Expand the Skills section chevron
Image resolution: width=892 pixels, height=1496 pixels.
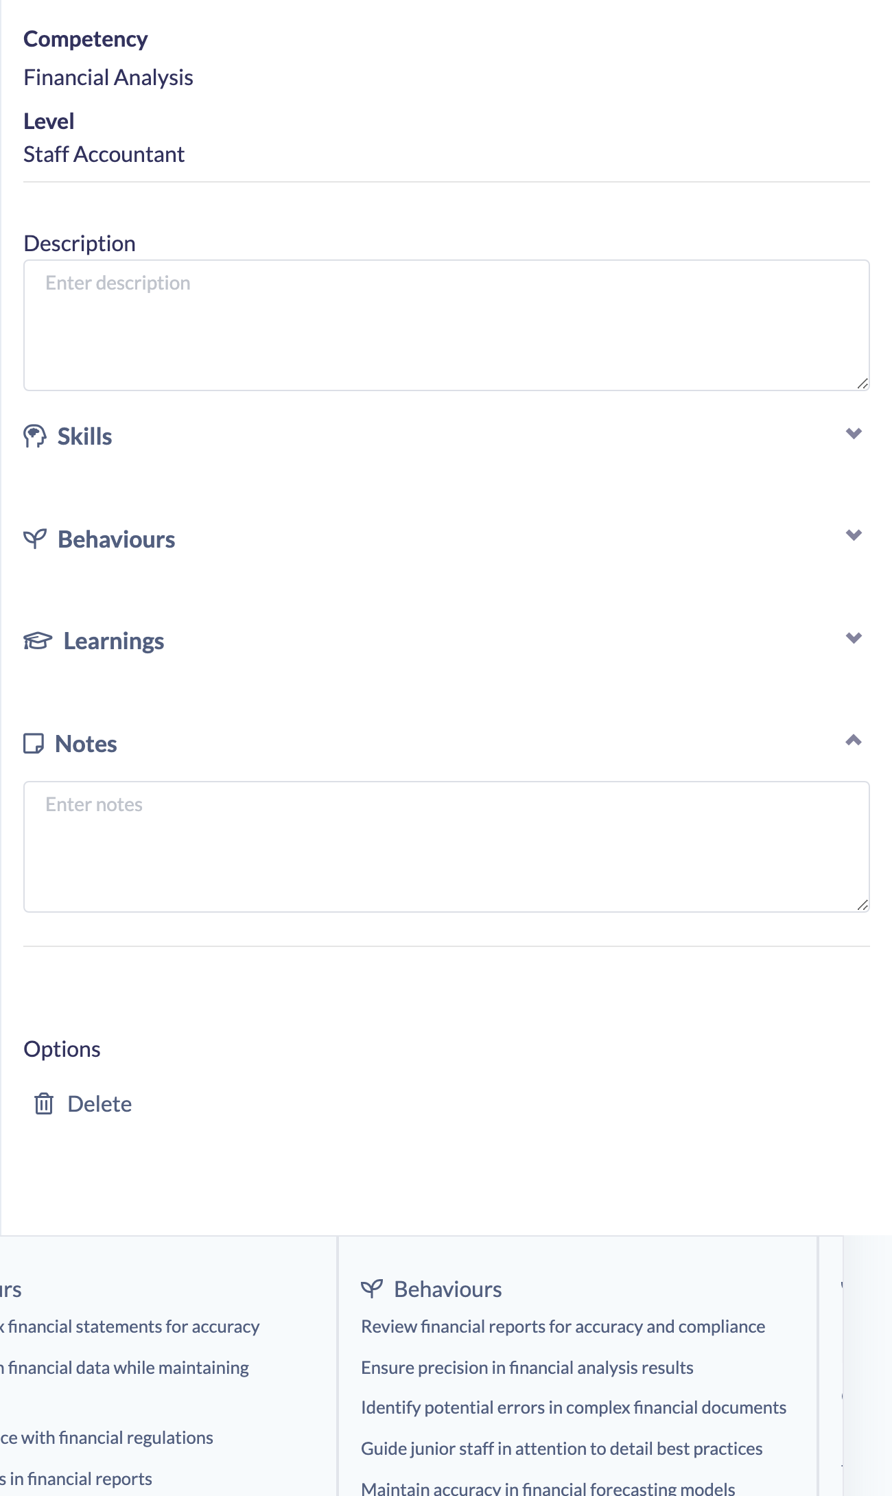click(854, 434)
